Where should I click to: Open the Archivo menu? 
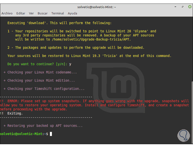point(7,13)
